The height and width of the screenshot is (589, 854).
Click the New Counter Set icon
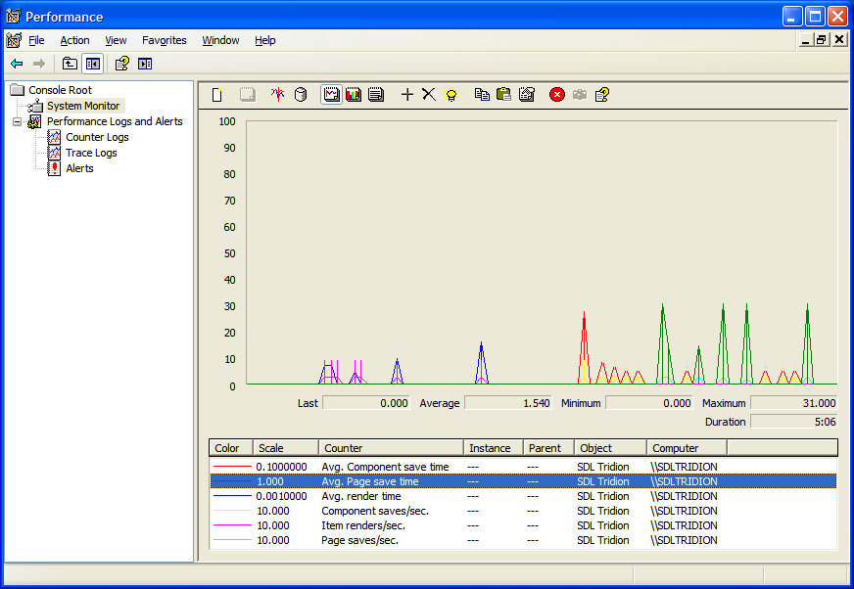(217, 95)
